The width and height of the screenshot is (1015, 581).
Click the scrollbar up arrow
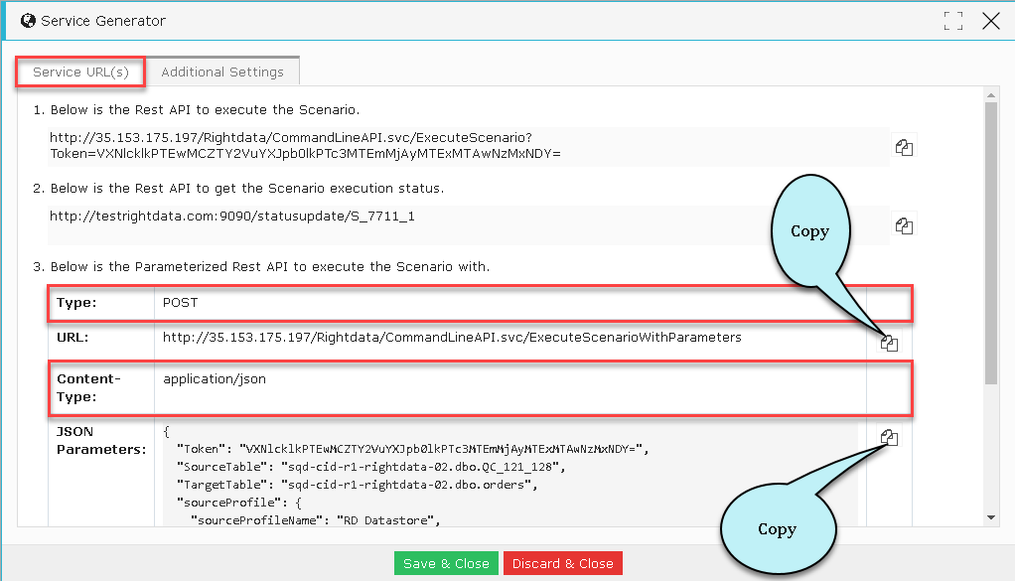pos(991,95)
